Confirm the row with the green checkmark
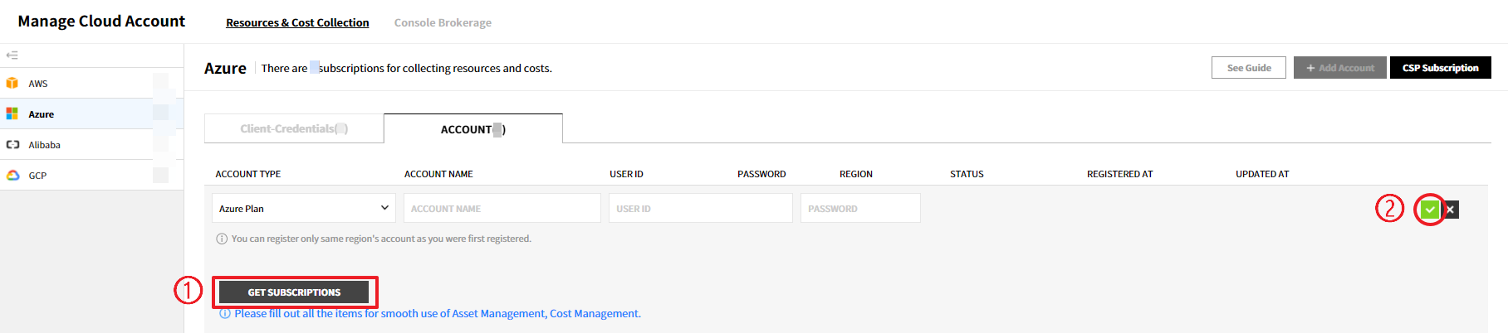1508x333 pixels. (x=1430, y=210)
